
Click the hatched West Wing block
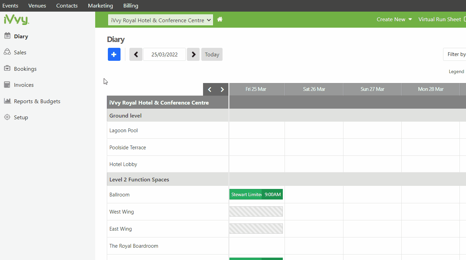(x=256, y=211)
